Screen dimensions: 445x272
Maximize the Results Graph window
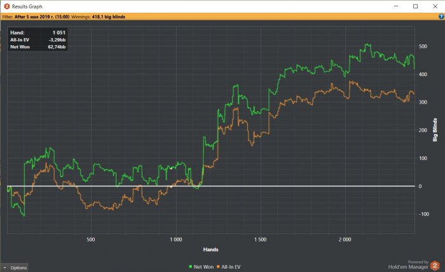click(416, 6)
